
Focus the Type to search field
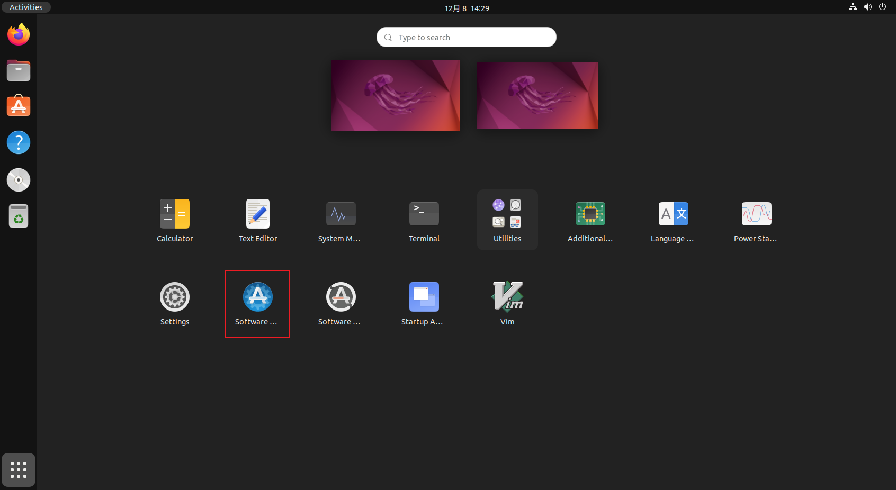click(x=467, y=37)
